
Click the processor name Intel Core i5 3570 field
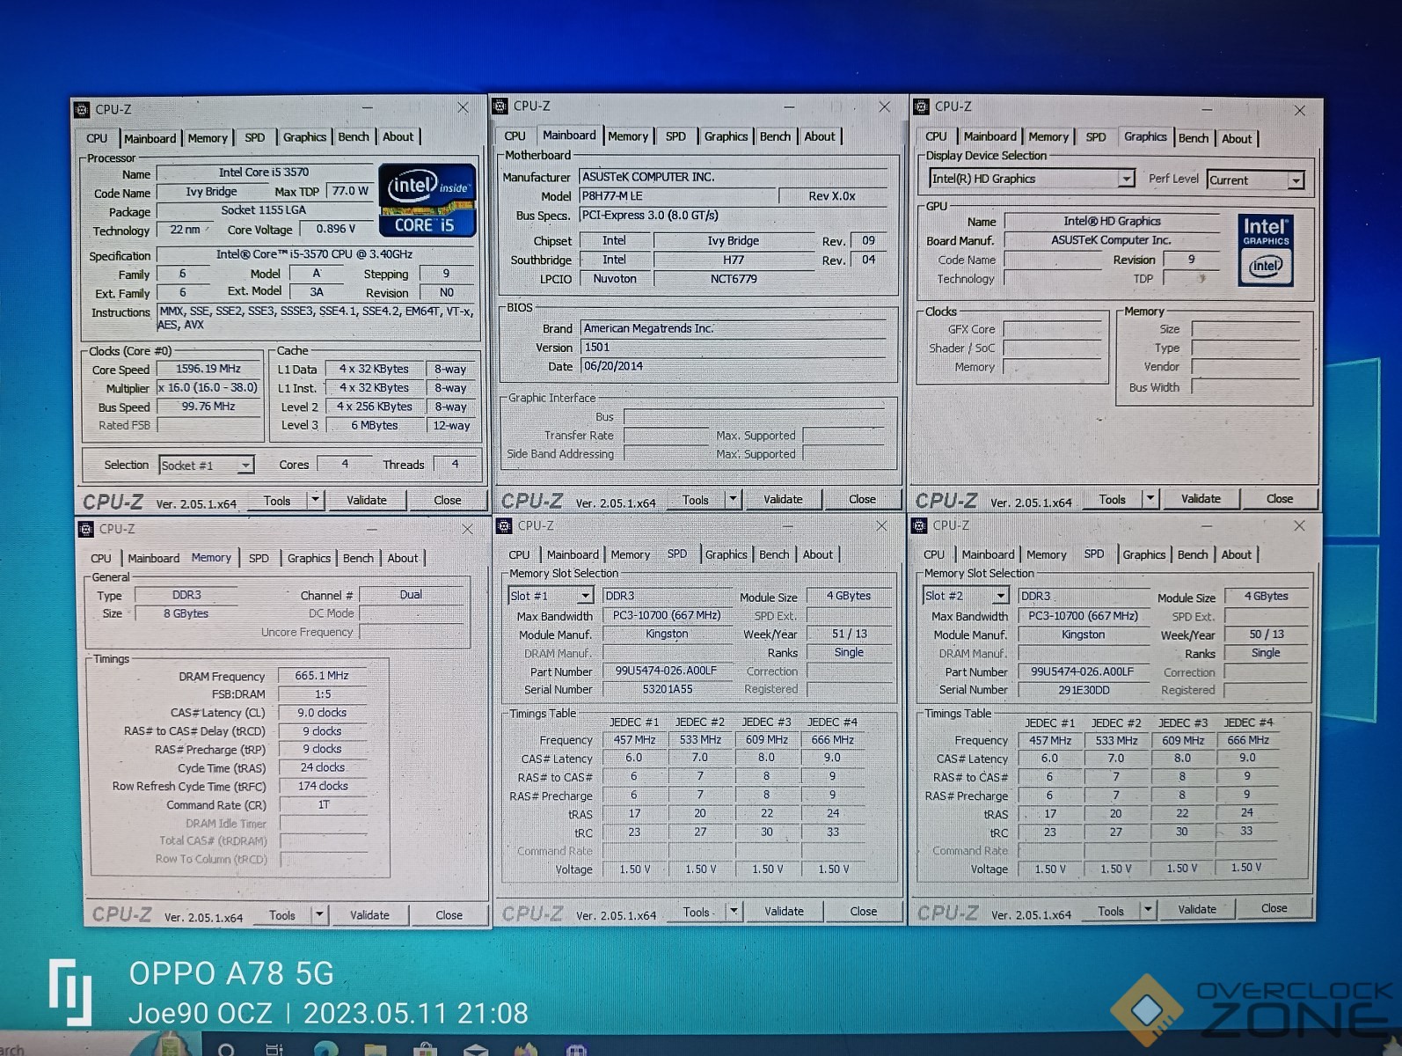click(x=264, y=172)
